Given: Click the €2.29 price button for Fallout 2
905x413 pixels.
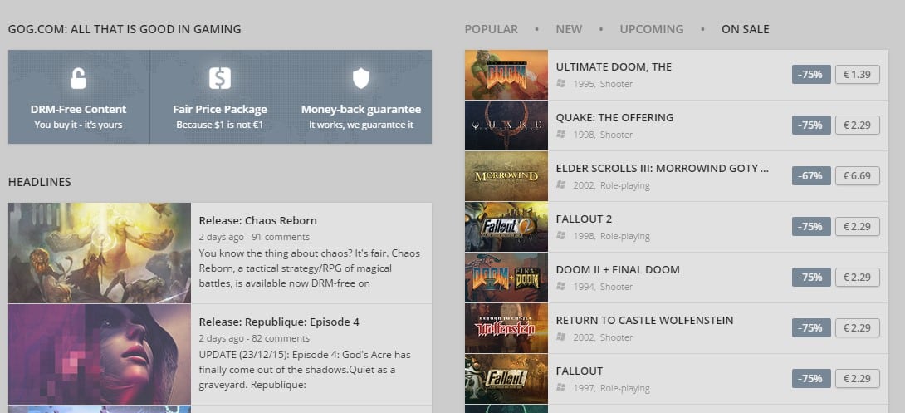Looking at the screenshot, I should (857, 226).
